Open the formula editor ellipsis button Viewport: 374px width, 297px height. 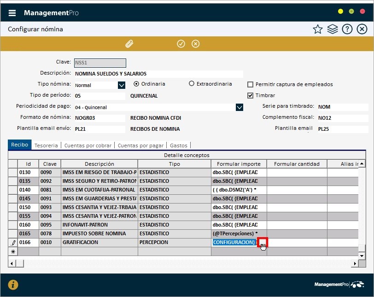click(x=263, y=242)
